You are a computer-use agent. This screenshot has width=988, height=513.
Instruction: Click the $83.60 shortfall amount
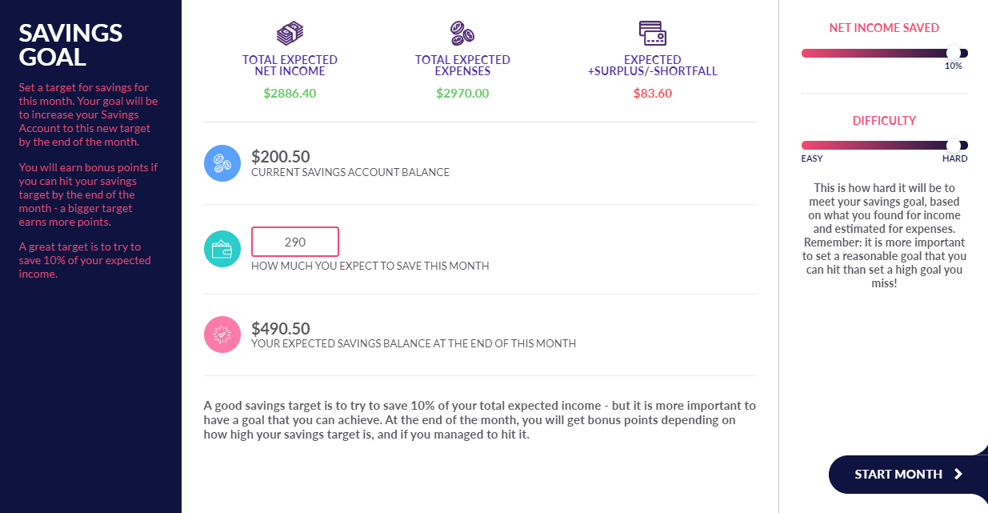coord(653,93)
